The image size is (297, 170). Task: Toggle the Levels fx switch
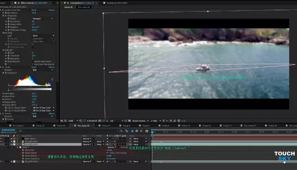tap(3, 67)
